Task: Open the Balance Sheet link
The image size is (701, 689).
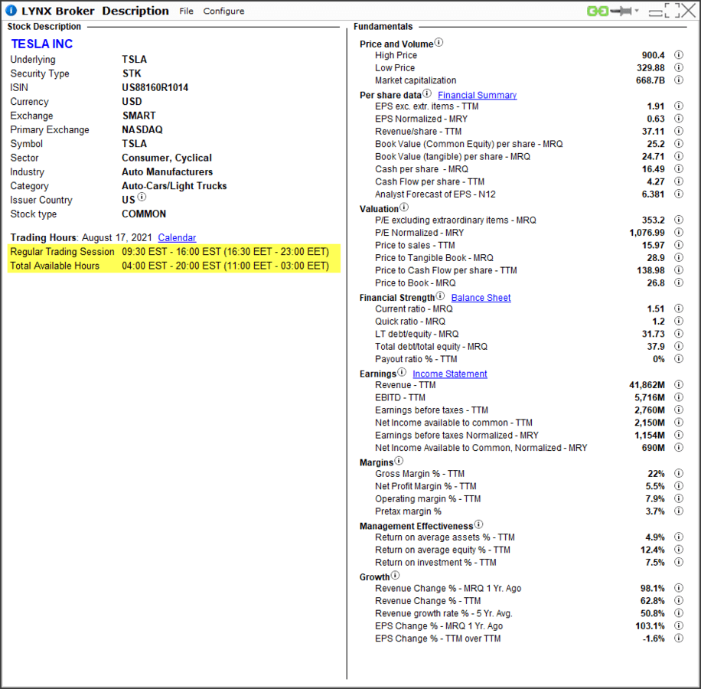Action: pyautogui.click(x=481, y=298)
